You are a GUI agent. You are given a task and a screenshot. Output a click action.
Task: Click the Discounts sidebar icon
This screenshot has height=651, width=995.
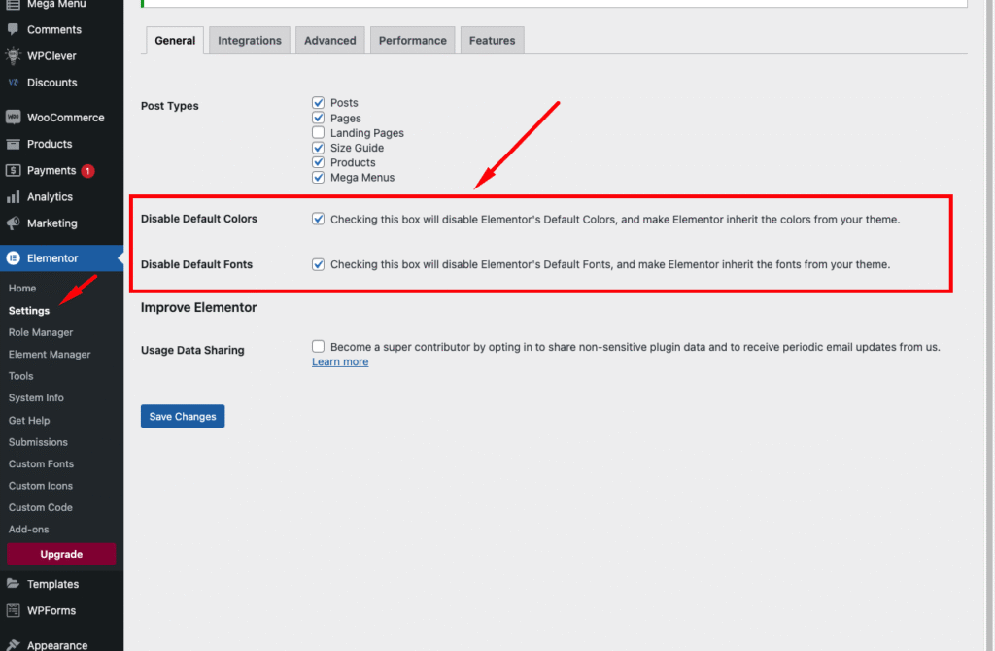[13, 83]
